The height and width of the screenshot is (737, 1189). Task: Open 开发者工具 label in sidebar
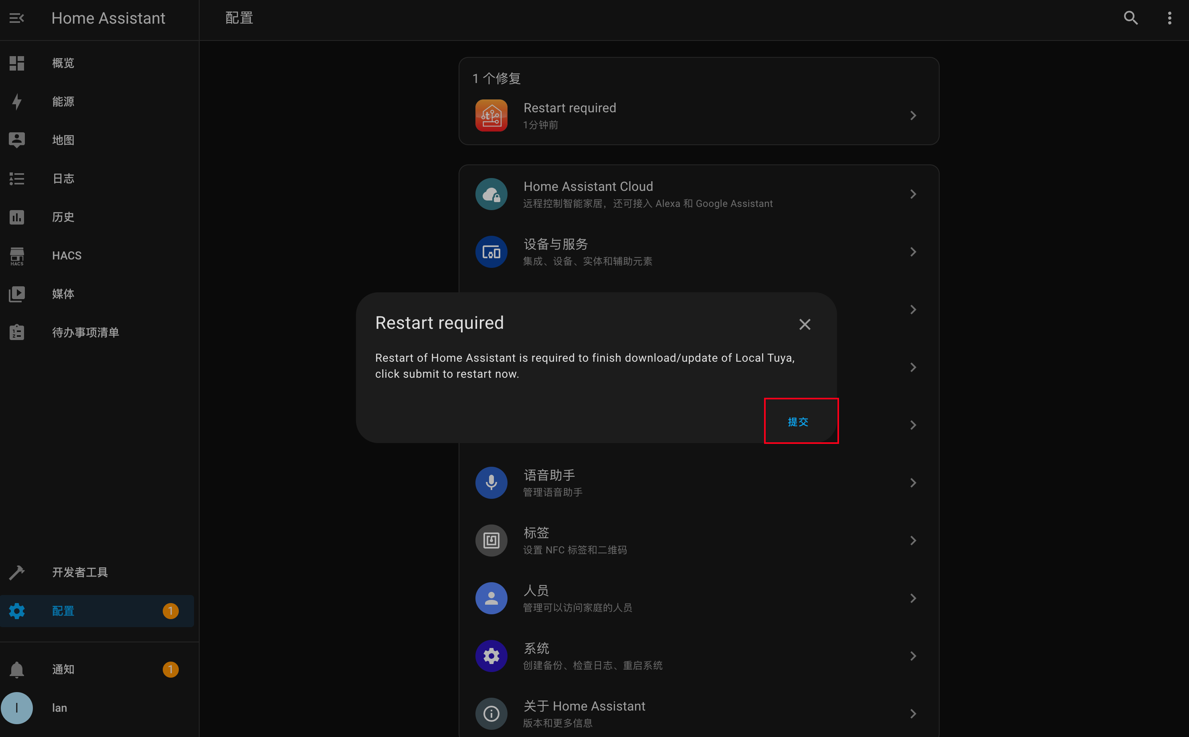coord(80,572)
